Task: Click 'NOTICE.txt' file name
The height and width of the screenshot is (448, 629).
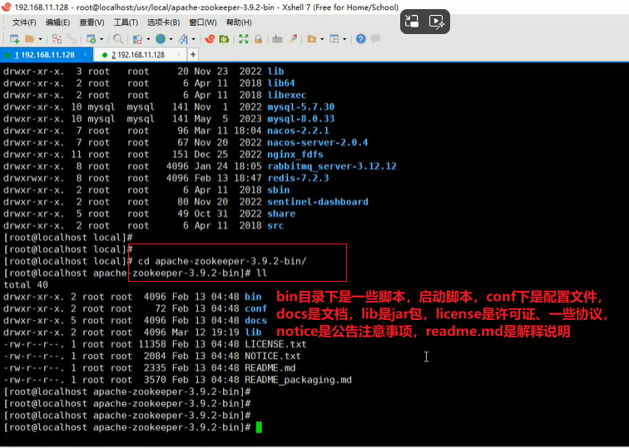Action: (x=273, y=357)
